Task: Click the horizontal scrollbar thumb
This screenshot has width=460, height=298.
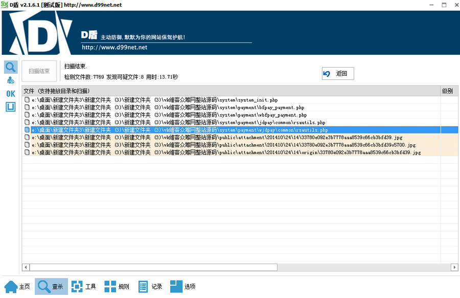Action: (153, 267)
